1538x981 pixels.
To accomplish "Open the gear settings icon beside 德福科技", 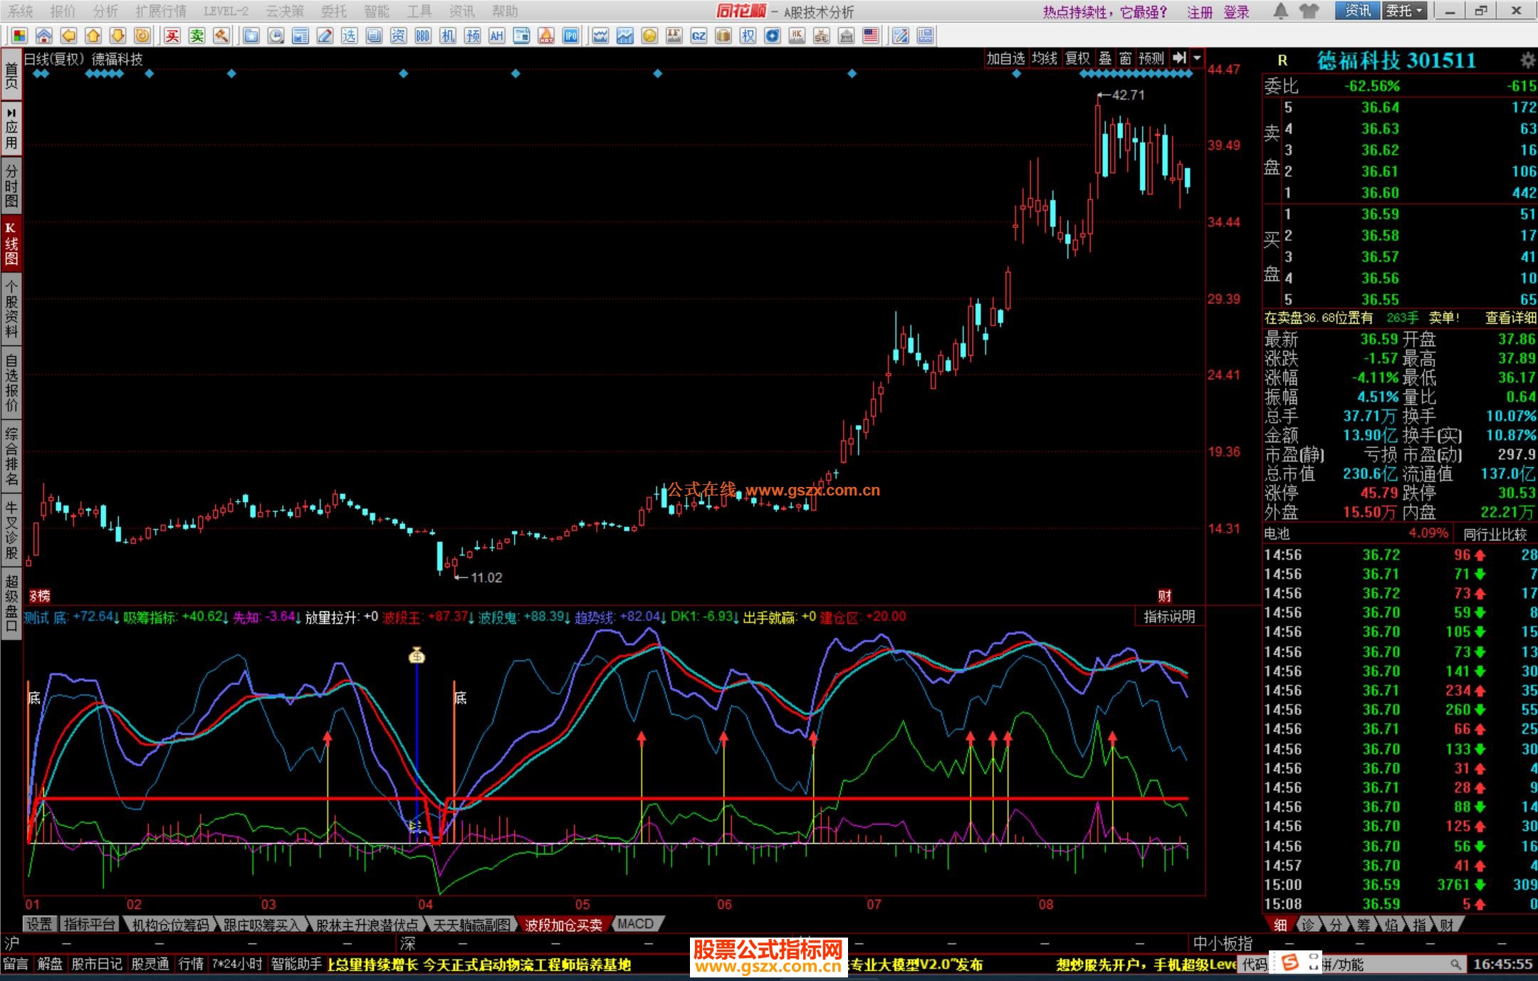I will click(1527, 60).
